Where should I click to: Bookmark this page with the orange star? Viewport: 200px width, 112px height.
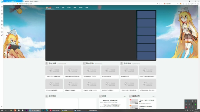(x=17, y=4)
